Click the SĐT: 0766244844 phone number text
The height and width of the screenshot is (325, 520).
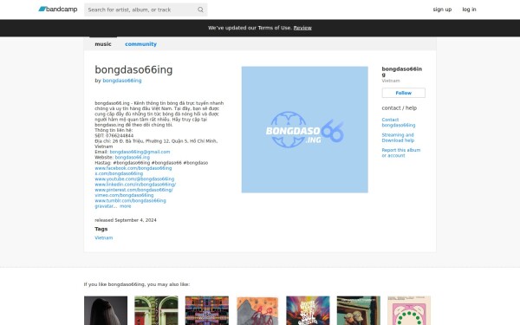click(x=114, y=136)
